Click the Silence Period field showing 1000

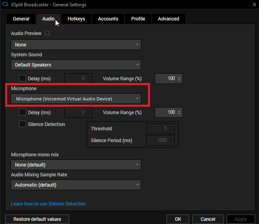click(x=161, y=140)
